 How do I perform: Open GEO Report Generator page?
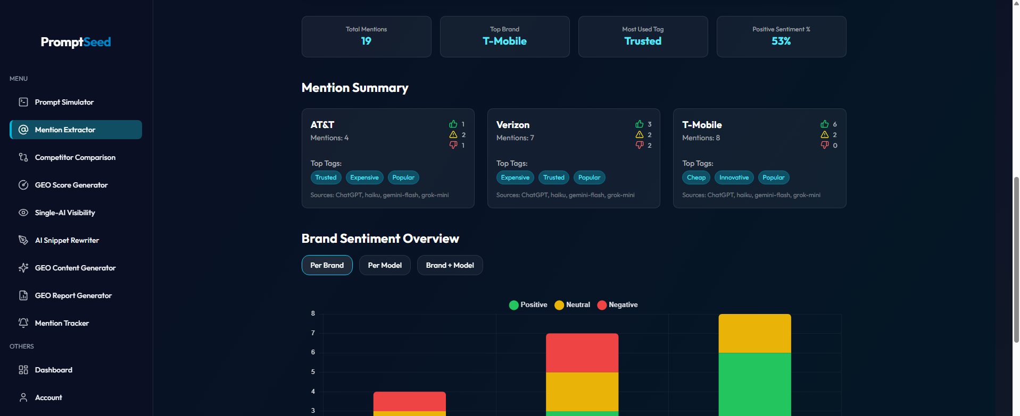pyautogui.click(x=76, y=295)
